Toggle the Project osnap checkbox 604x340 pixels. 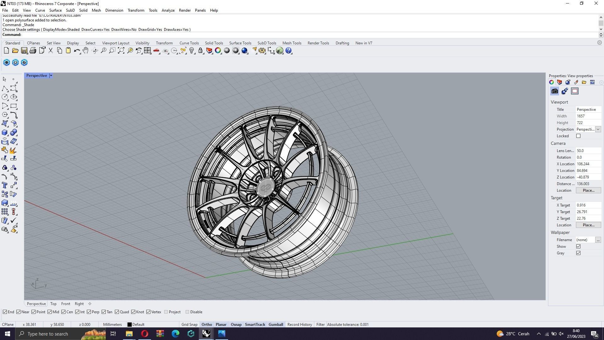click(x=166, y=312)
